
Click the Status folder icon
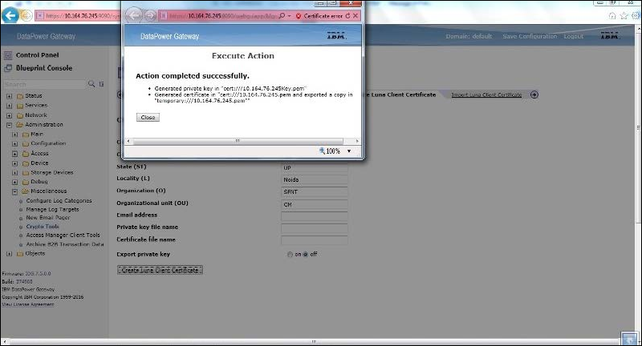click(19, 96)
